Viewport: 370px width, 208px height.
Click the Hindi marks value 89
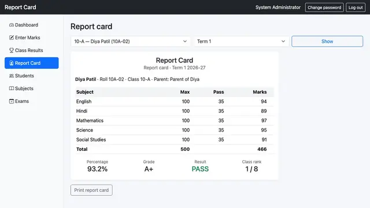pyautogui.click(x=264, y=111)
